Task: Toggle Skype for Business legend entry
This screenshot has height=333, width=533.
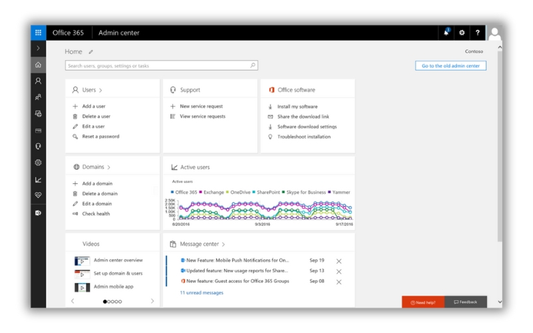Action: click(304, 192)
